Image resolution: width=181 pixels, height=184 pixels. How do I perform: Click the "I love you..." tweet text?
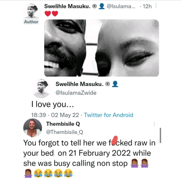pyautogui.click(x=52, y=104)
